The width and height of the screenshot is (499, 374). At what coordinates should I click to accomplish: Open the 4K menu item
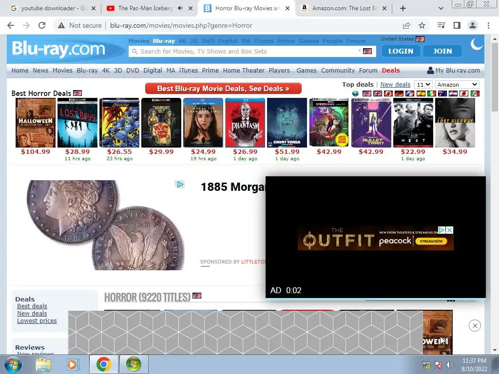[106, 70]
